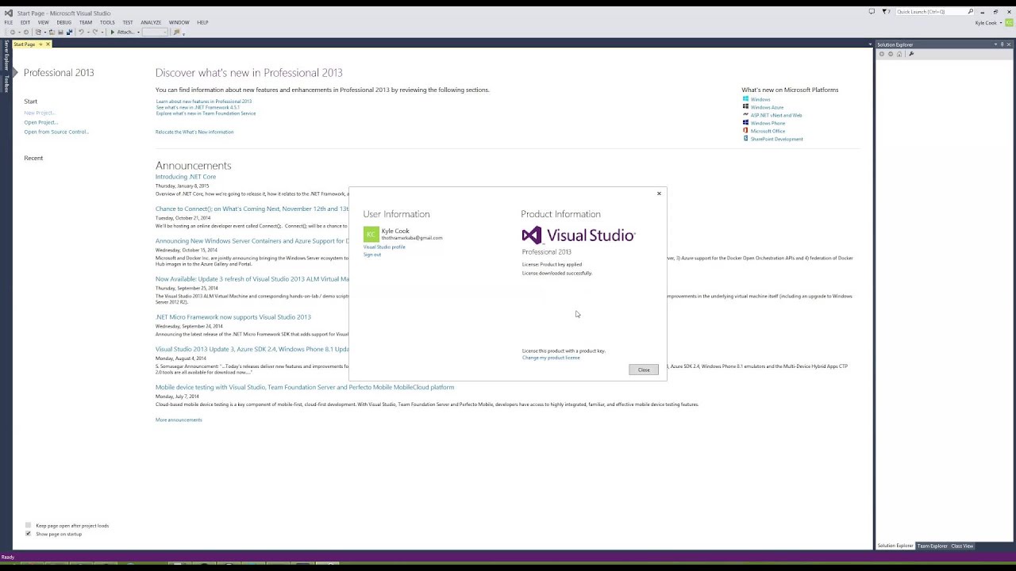
Task: Click into the Quick Launch search field
Action: point(932,12)
